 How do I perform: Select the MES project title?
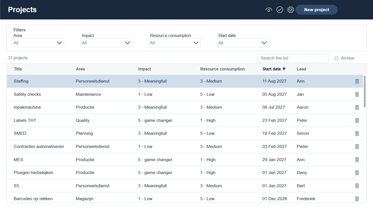coord(18,160)
